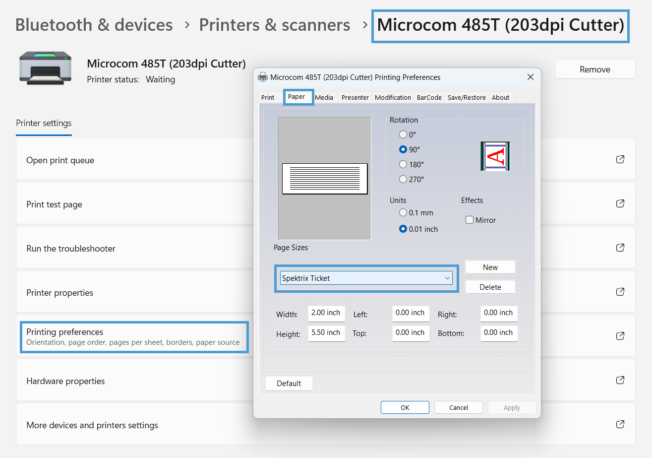Viewport: 652px width, 458px height.
Task: Switch units to 0.1 mm
Action: point(403,212)
